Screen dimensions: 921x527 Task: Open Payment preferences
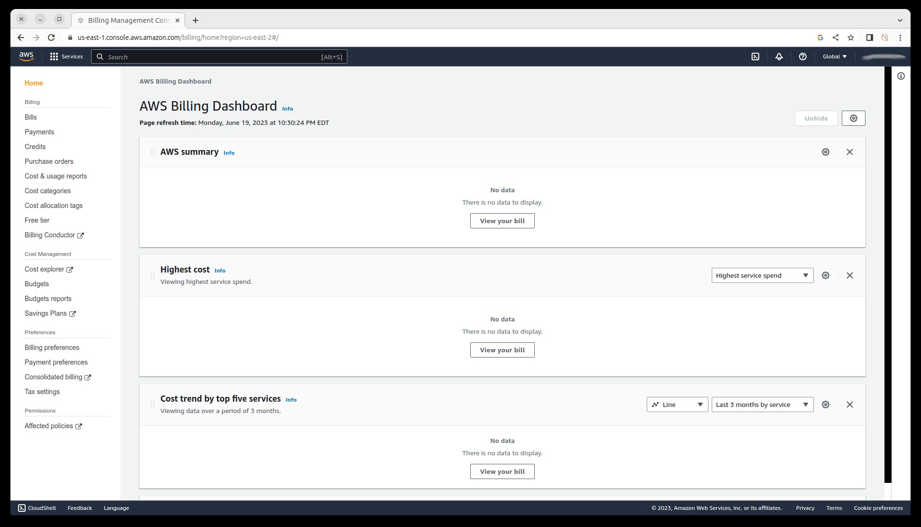pyautogui.click(x=56, y=362)
